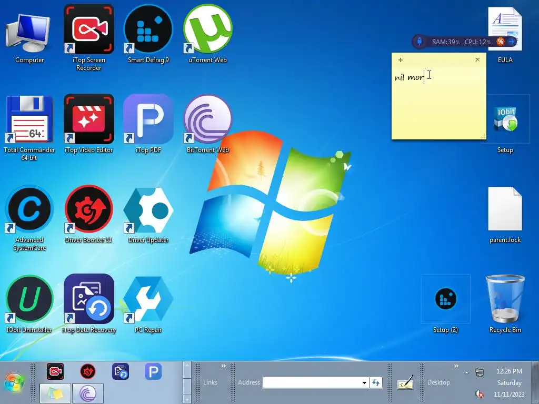This screenshot has height=404, width=539.
Task: Expand the Links toolbar chevron
Action: pyautogui.click(x=223, y=366)
